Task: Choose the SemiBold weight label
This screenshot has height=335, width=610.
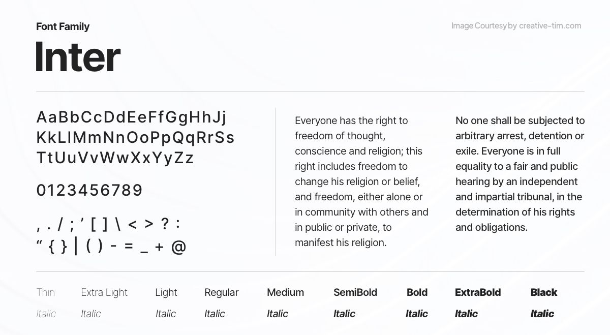Action: (x=355, y=292)
